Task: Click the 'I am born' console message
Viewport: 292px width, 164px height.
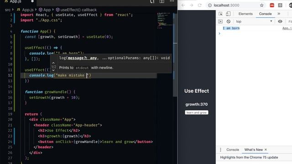Action: pyautogui.click(x=231, y=28)
